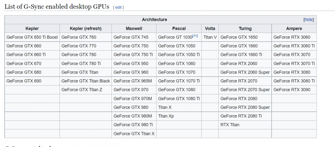Viewport: 335px width, 147px height.
Task: Select the GeForce GTX 750 Ti cell
Action: 134,55
